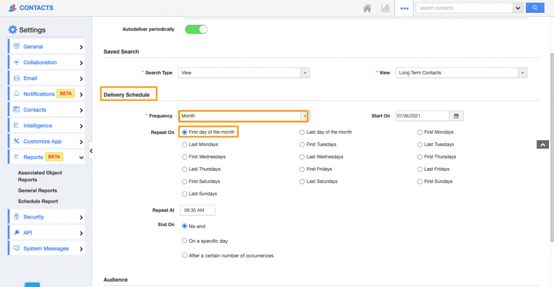Open the bar chart reports icon
This screenshot has height=287, width=554.
click(x=385, y=8)
